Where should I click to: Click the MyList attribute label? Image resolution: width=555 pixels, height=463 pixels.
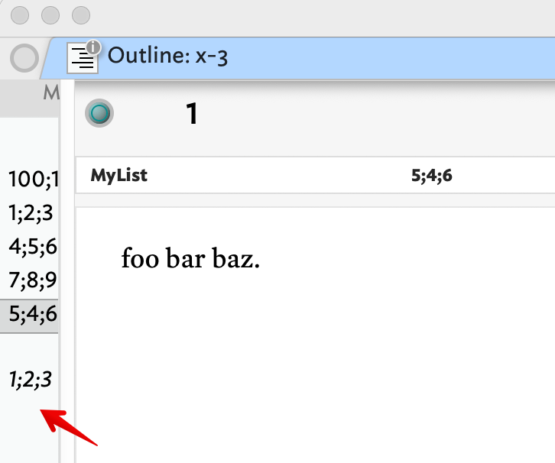point(118,176)
